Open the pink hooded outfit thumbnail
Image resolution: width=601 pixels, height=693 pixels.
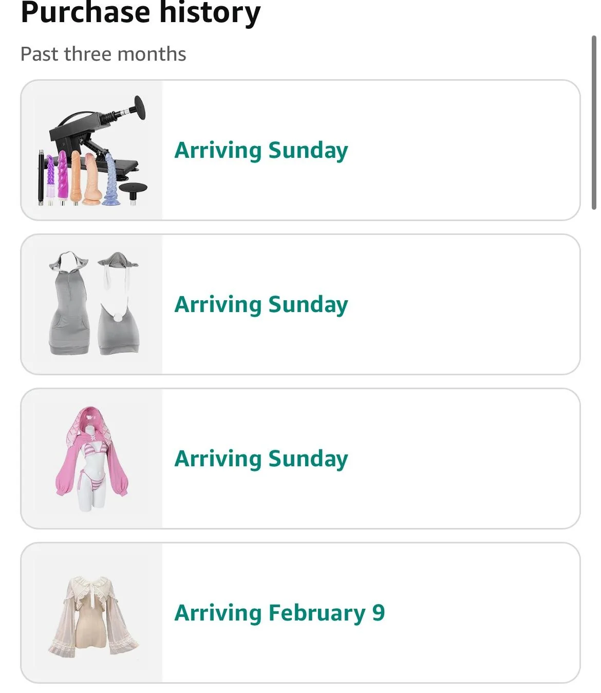(92, 459)
